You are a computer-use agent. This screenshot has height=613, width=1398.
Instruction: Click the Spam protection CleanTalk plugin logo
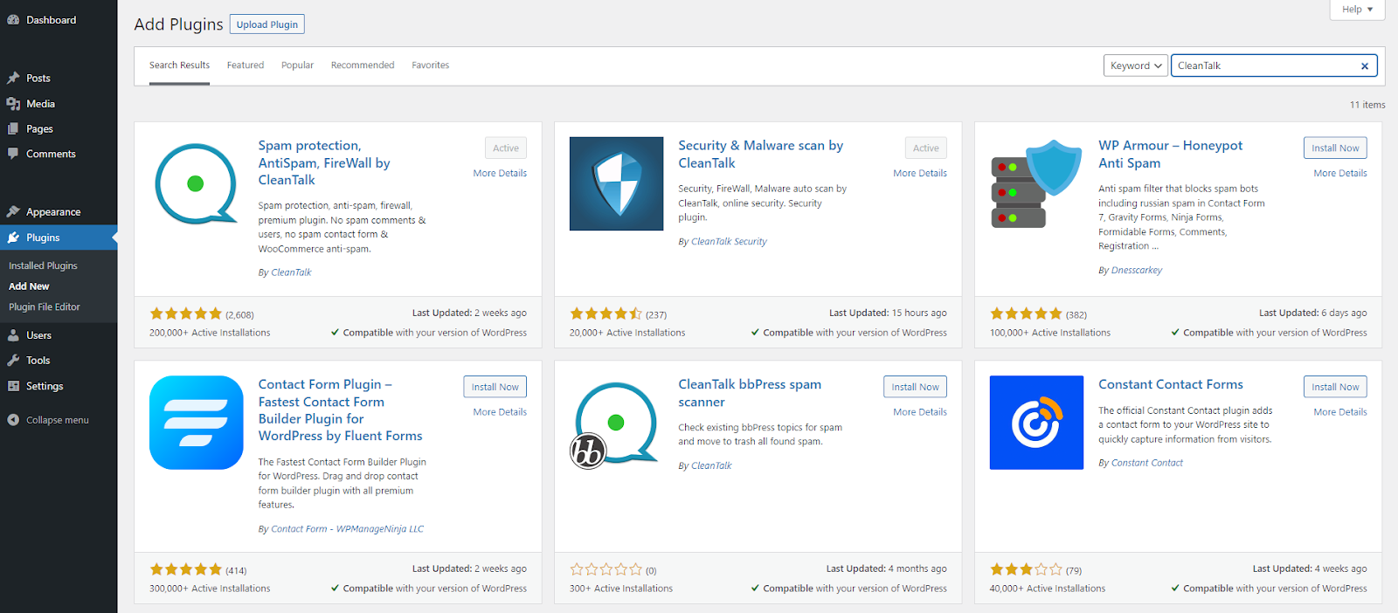(x=197, y=184)
